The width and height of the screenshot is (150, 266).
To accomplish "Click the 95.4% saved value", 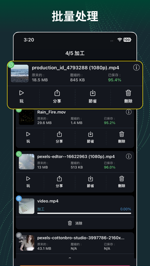I will pyautogui.click(x=115, y=80).
